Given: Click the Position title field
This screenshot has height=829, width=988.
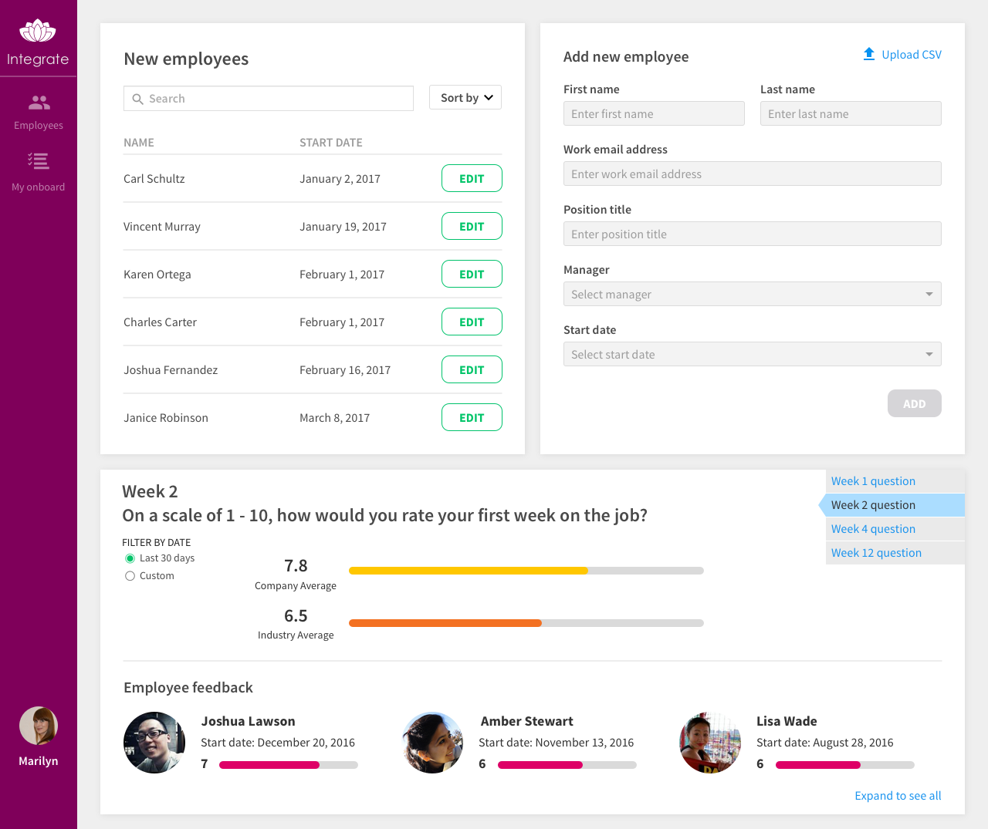Looking at the screenshot, I should 753,234.
